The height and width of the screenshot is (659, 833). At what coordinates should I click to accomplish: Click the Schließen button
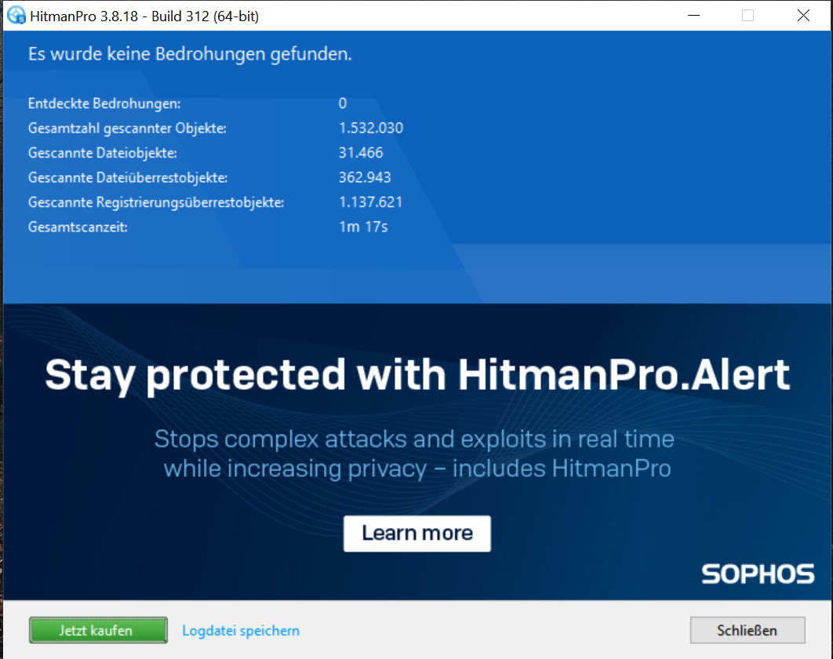tap(748, 630)
